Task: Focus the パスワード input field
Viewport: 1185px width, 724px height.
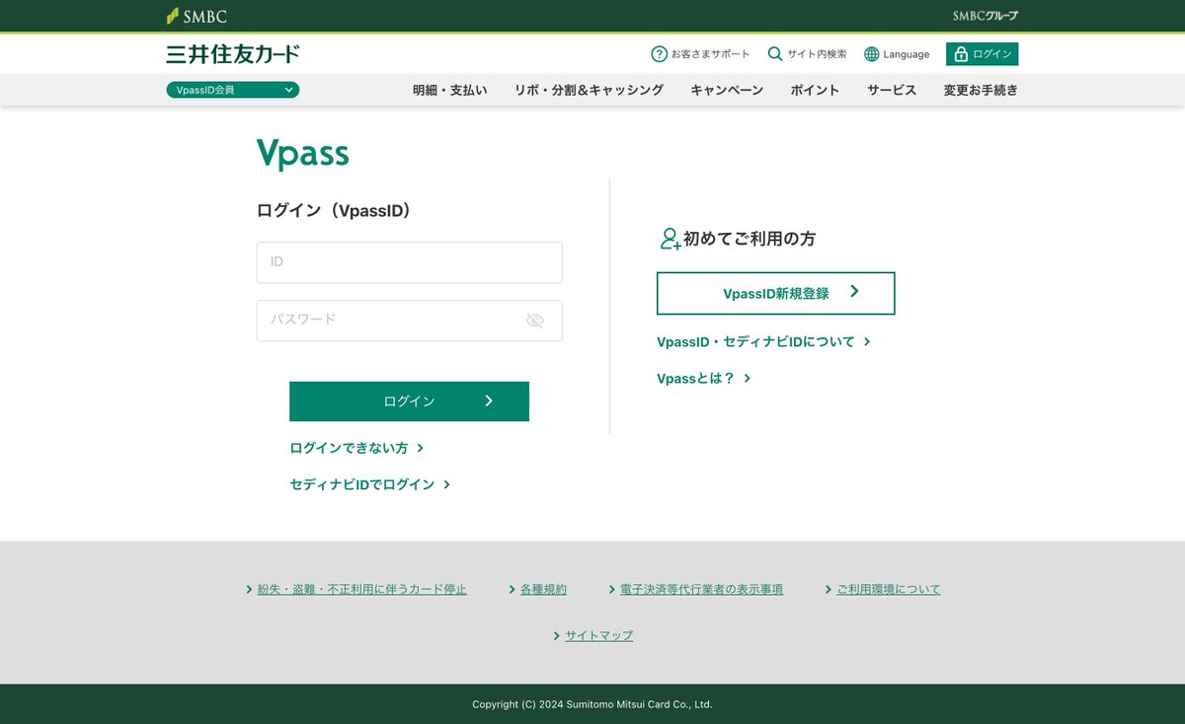Action: click(x=409, y=321)
